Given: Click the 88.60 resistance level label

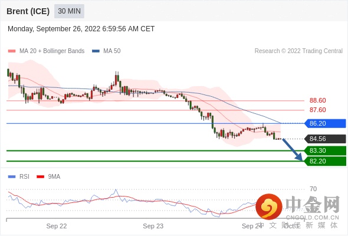Looking at the screenshot, I should pyautogui.click(x=317, y=100).
